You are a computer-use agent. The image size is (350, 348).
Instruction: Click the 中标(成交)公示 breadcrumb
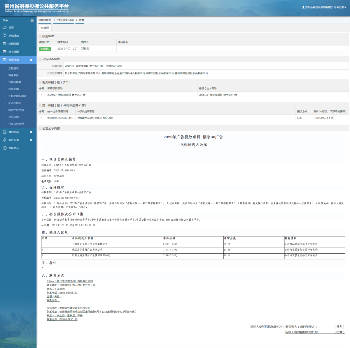click(65, 20)
